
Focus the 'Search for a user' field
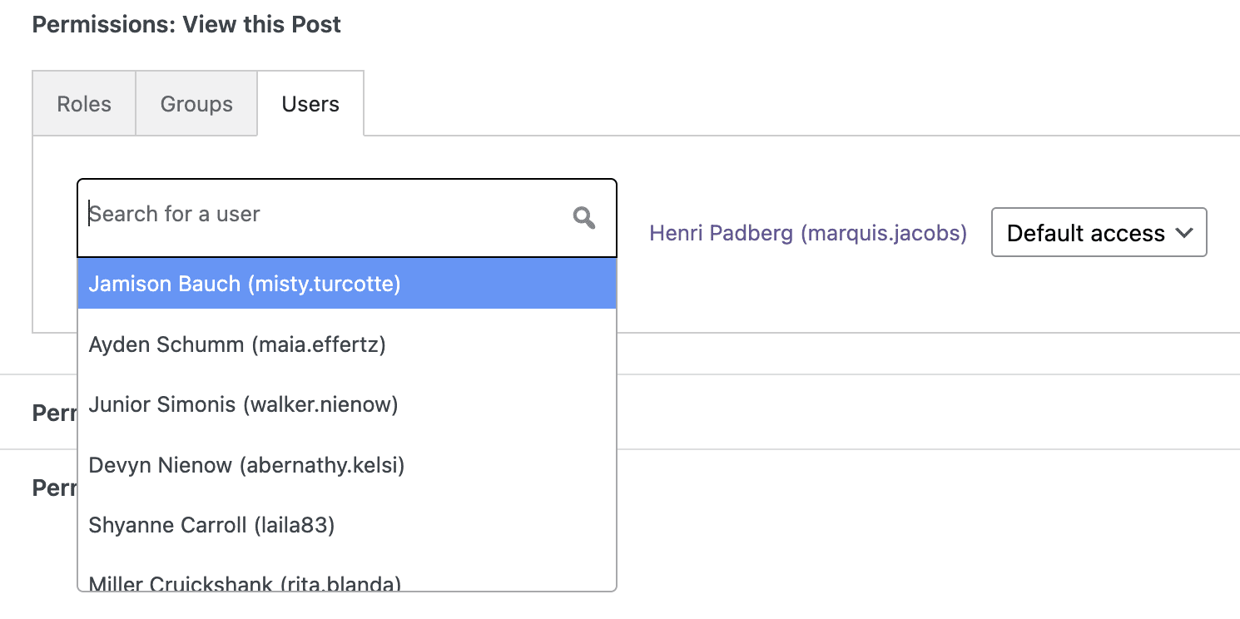click(325, 215)
